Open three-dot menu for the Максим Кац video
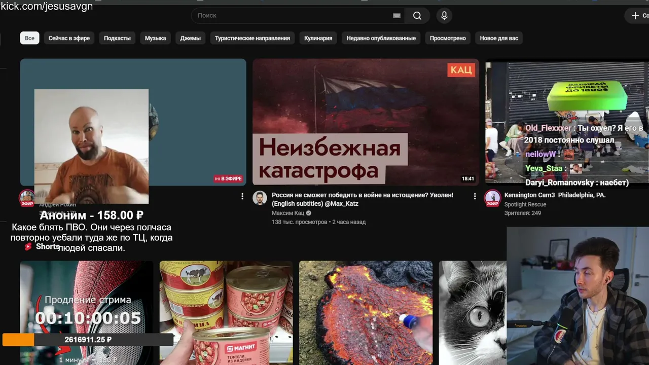 pyautogui.click(x=475, y=196)
